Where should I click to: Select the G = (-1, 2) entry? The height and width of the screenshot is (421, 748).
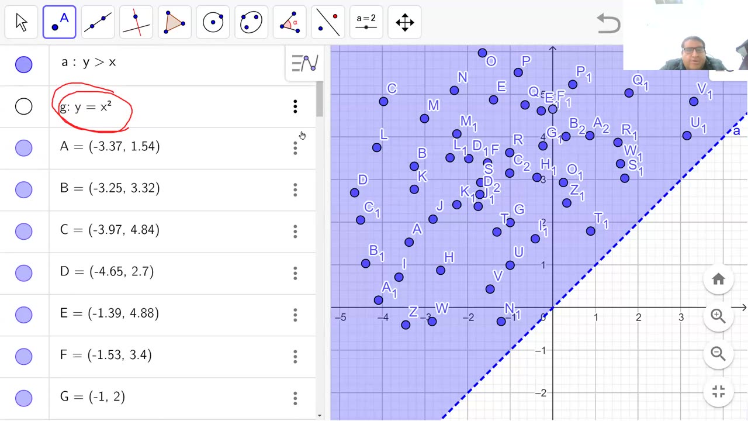pos(92,397)
